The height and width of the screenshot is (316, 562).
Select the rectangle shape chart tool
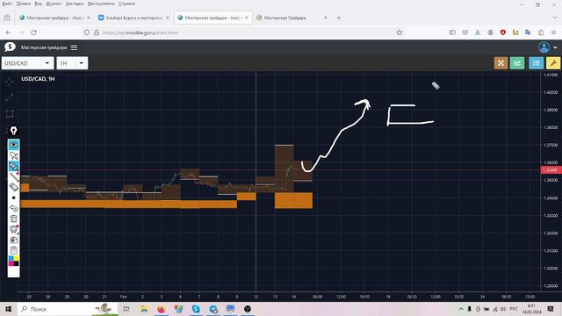pyautogui.click(x=10, y=113)
